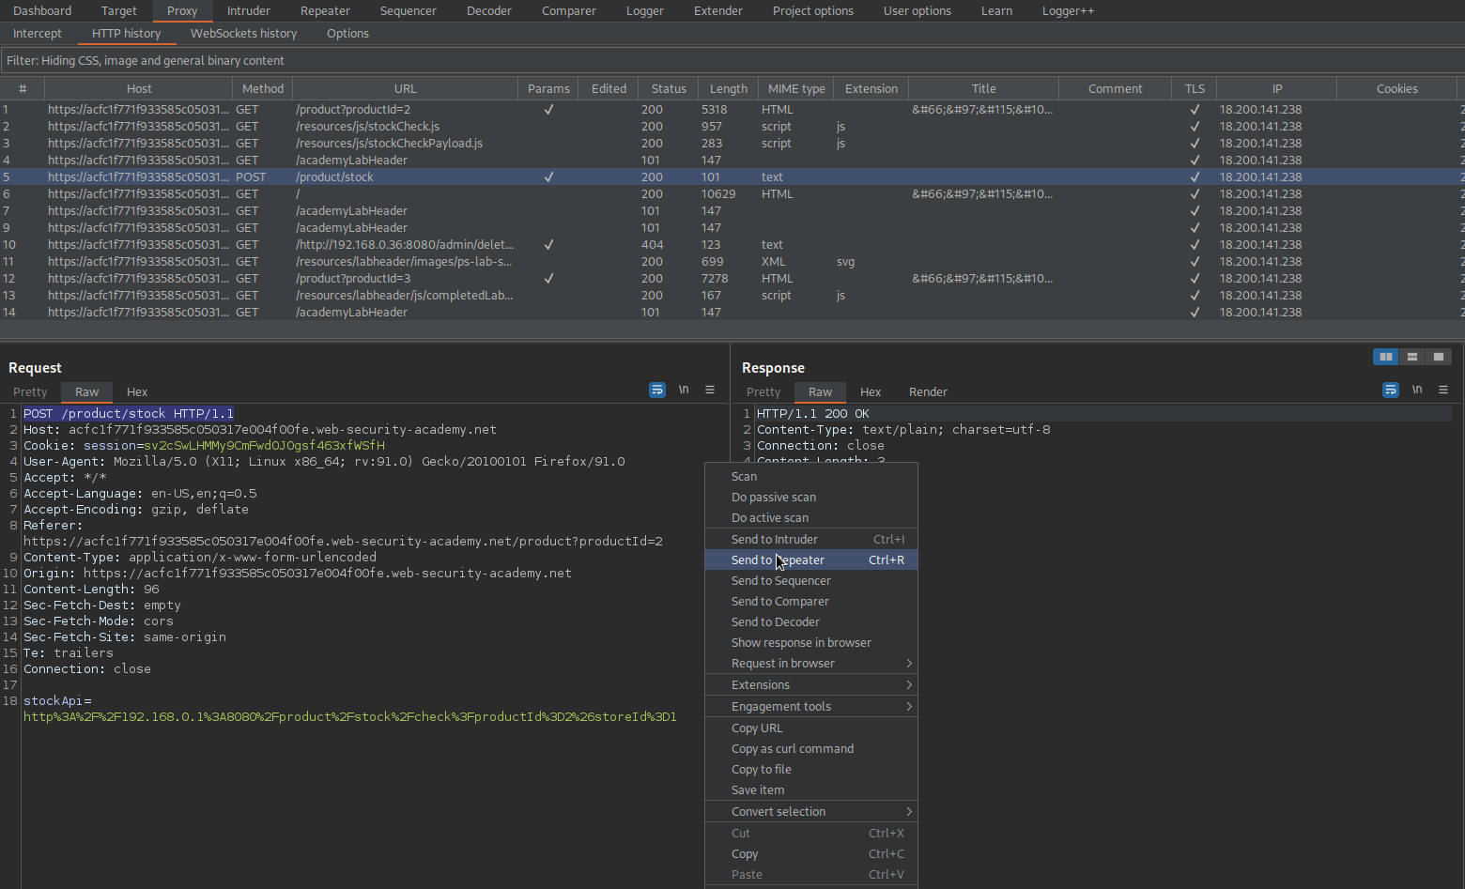Toggle word wrap icon in Request panel
Screen dimensions: 1465x889
click(x=657, y=390)
